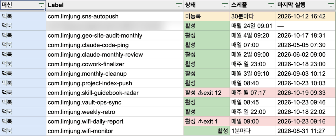Screen dimensions: 336x136
Task: Select cell com.limjung.cowork-finalizer
Action: click(115, 64)
